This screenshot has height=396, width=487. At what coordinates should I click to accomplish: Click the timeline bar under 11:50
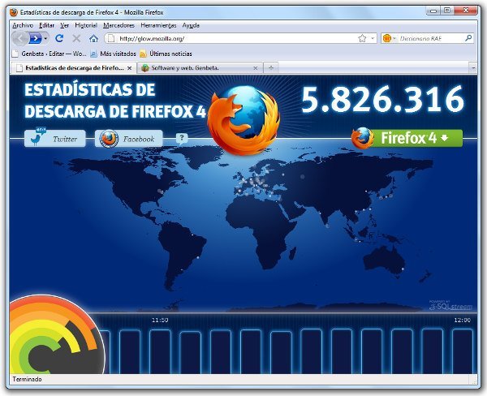coord(160,351)
